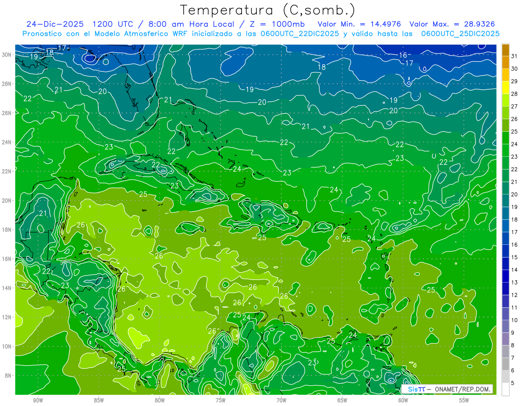The height and width of the screenshot is (406, 526).
Task: Click the "16N" latitude axis label
Action: 7,259
